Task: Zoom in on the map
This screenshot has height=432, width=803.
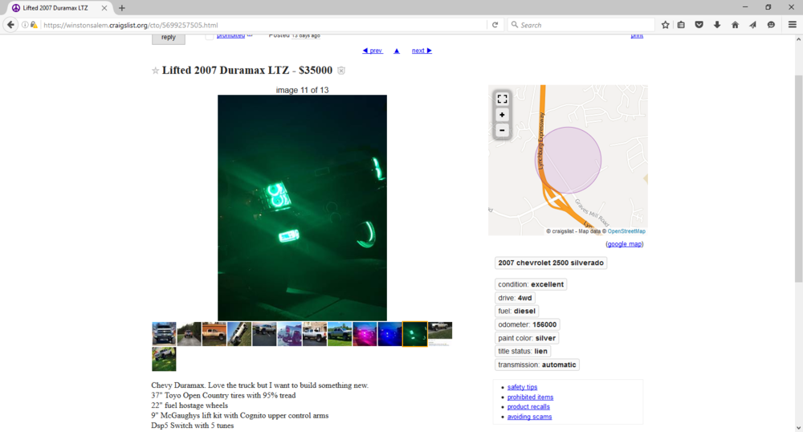Action: coord(502,115)
